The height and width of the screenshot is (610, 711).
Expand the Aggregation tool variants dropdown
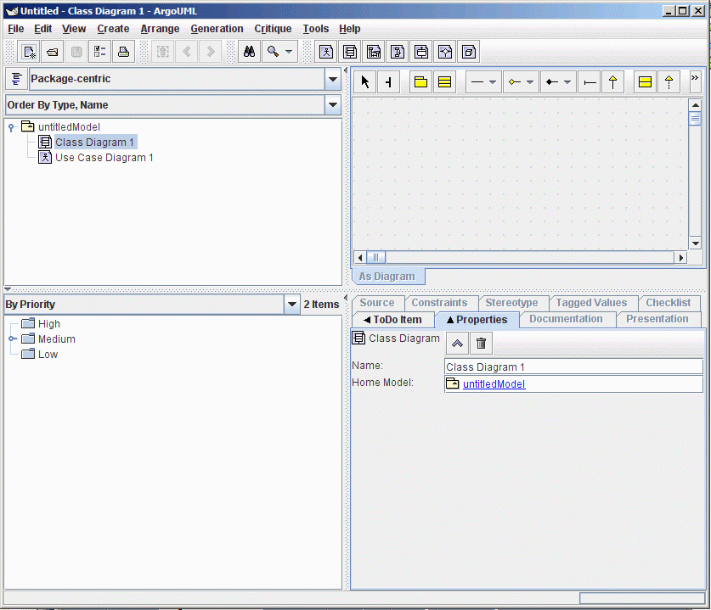pos(529,82)
